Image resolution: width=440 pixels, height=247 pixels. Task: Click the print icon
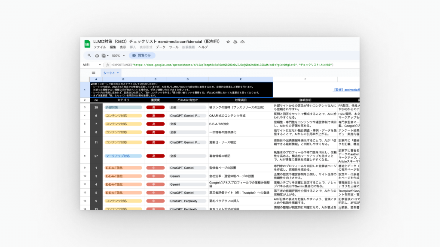[97, 56]
